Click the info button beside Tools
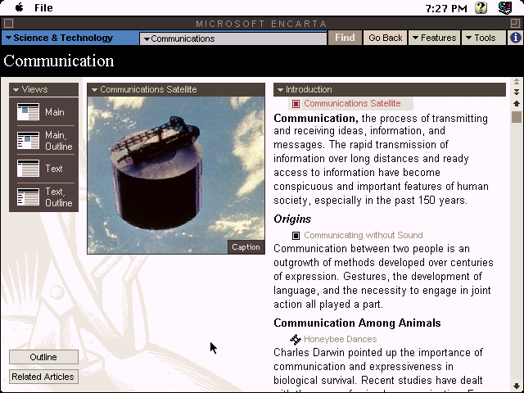Image resolution: width=524 pixels, height=393 pixels. click(x=515, y=38)
